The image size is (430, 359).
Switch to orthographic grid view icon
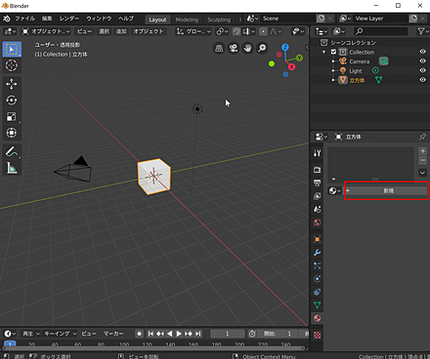coord(219,48)
